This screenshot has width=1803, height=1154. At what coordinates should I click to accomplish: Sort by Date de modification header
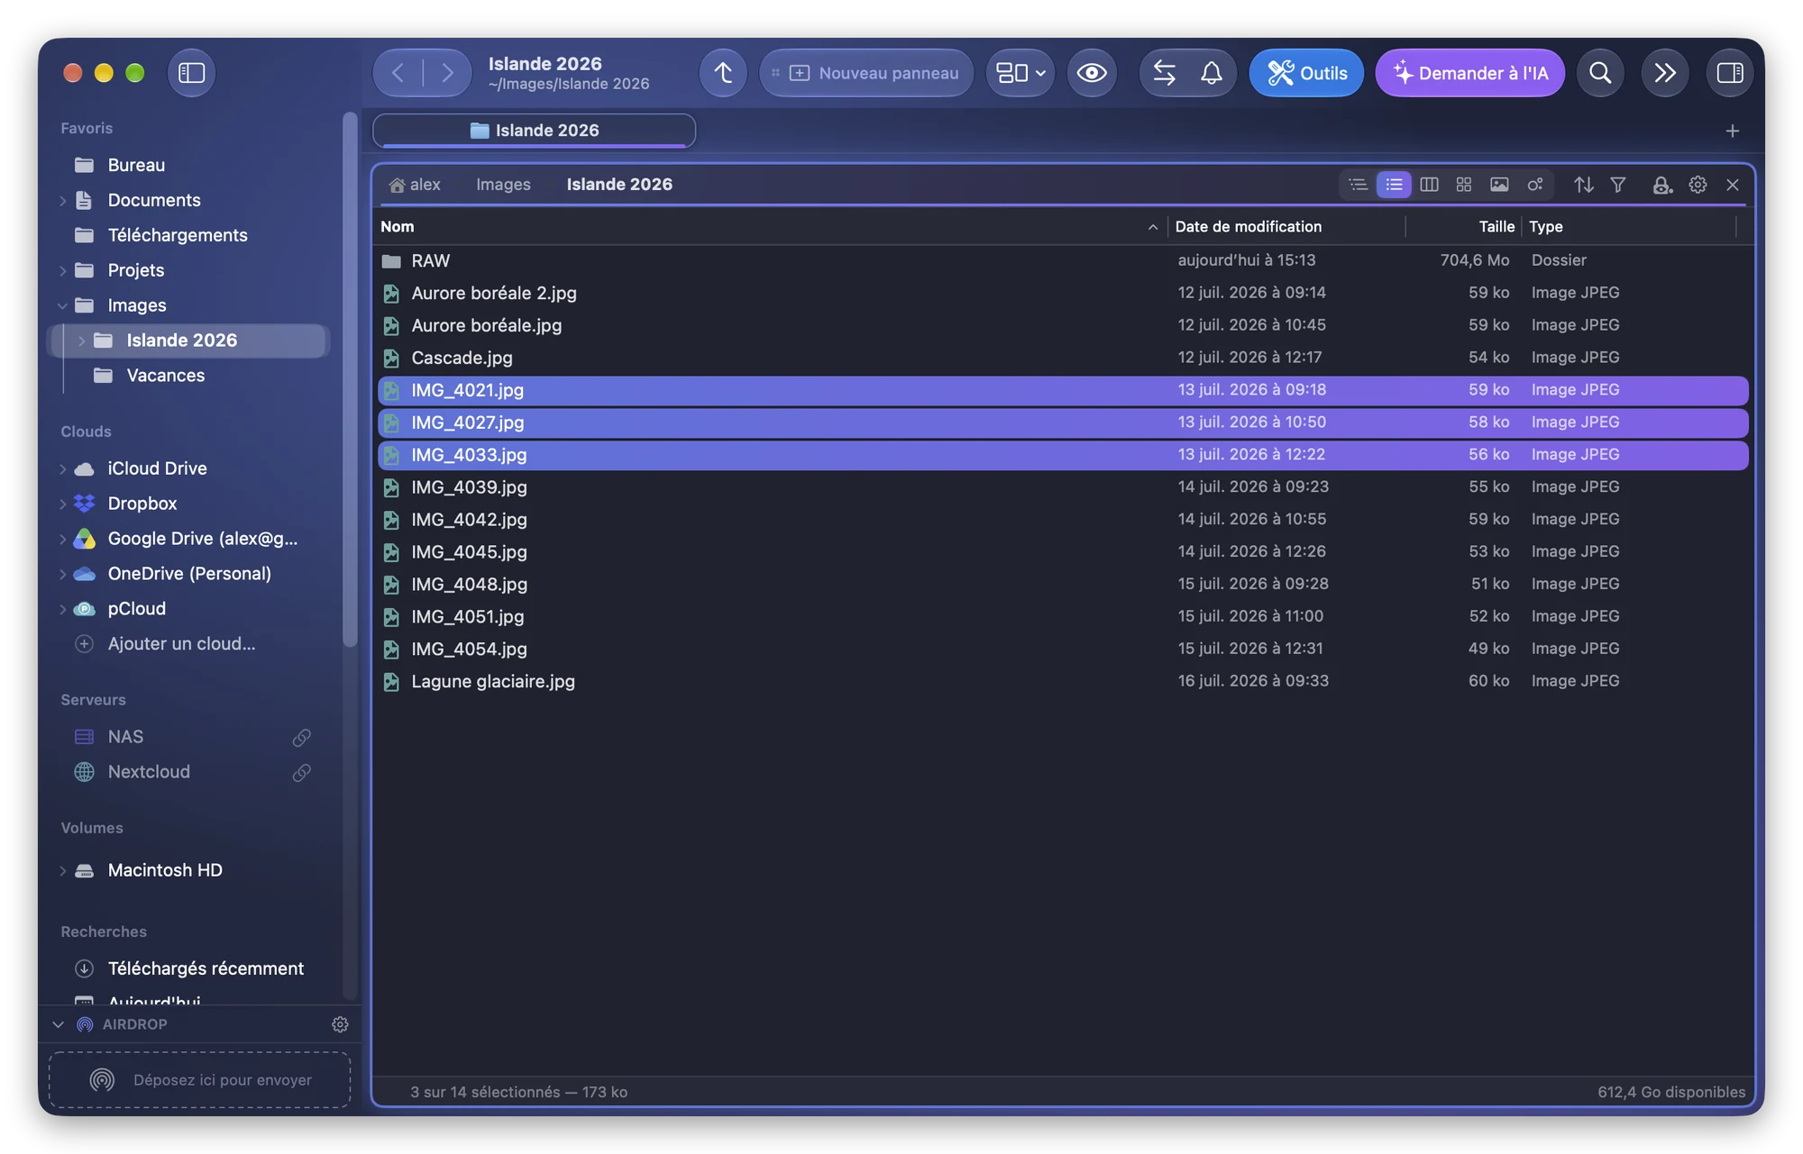tap(1286, 227)
